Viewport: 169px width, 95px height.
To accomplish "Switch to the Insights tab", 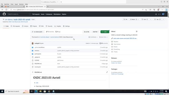I will tap(58, 26).
